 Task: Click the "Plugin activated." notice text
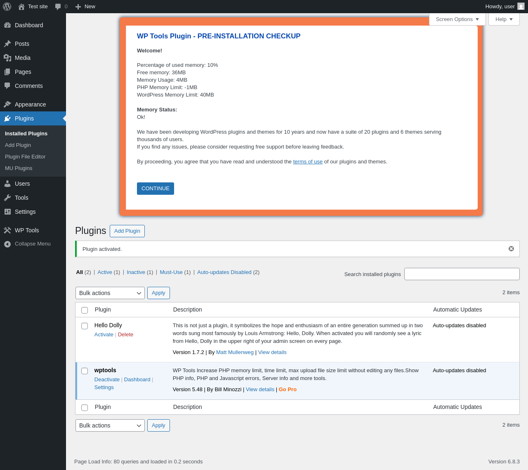(x=102, y=249)
